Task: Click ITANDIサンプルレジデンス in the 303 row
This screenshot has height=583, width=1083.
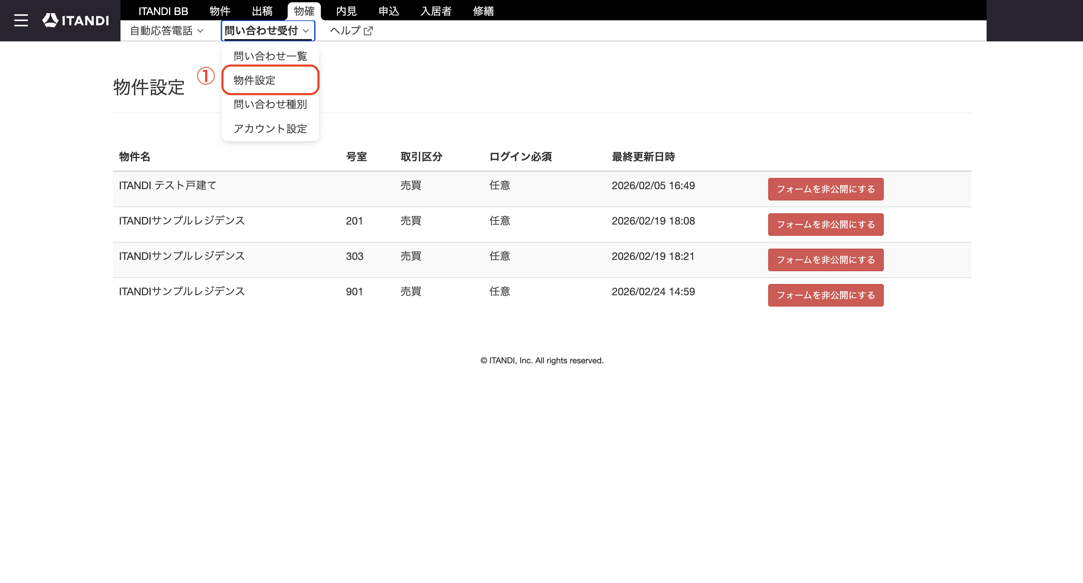Action: (182, 256)
